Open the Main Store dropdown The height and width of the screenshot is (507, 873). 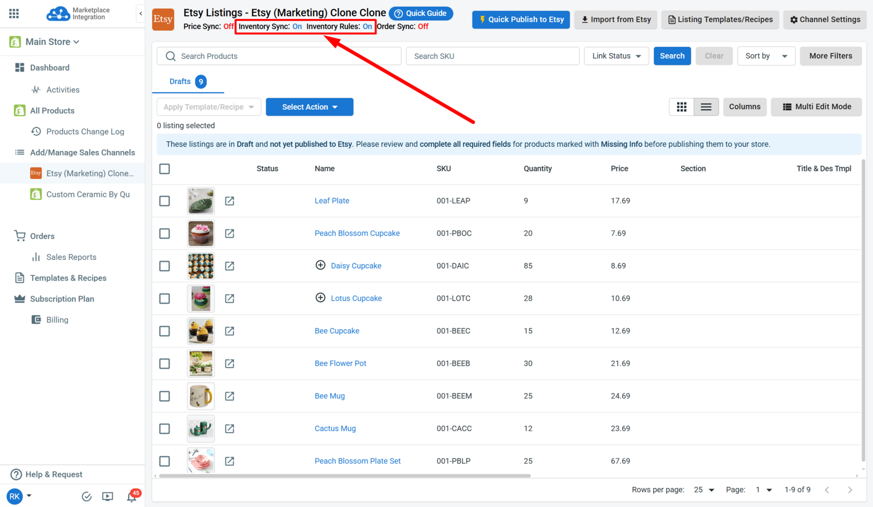click(52, 42)
